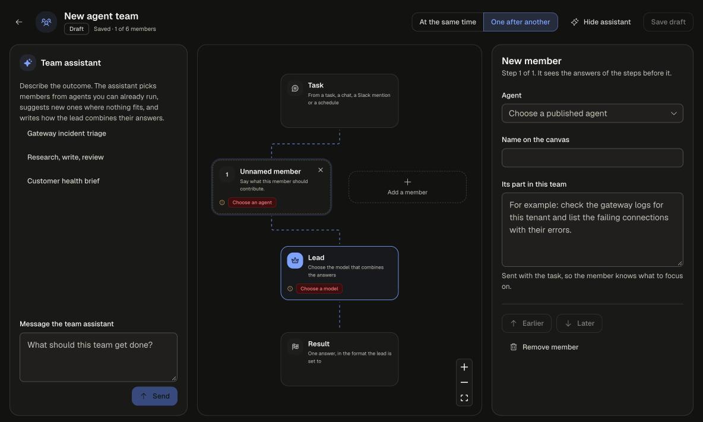The image size is (703, 422).
Task: Select the Task node card
Action: pyautogui.click(x=340, y=101)
